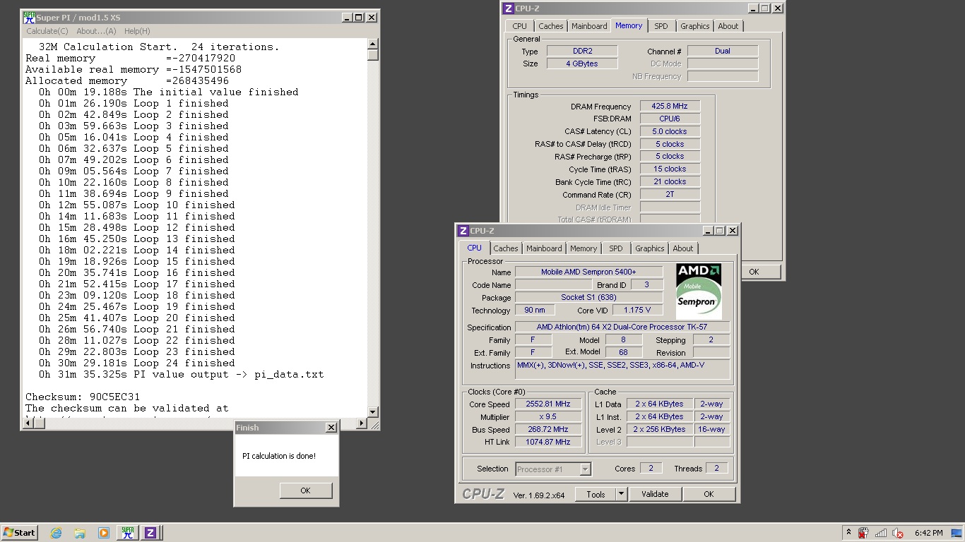The width and height of the screenshot is (965, 542).
Task: Switch to Caches tab in front CPU-Z
Action: (x=506, y=248)
